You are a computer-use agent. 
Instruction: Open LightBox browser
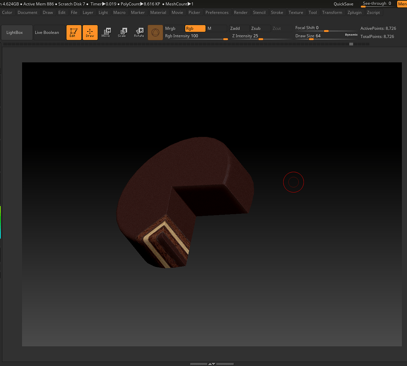(17, 33)
